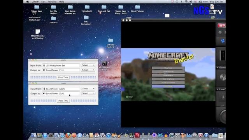Image resolution: width=249 pixels, height=140 pixels.
Task: Select the Gun Game, Infected etc. folder
Action: pyautogui.click(x=70, y=9)
